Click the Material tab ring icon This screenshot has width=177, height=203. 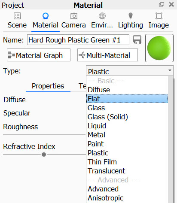[x=46, y=16]
